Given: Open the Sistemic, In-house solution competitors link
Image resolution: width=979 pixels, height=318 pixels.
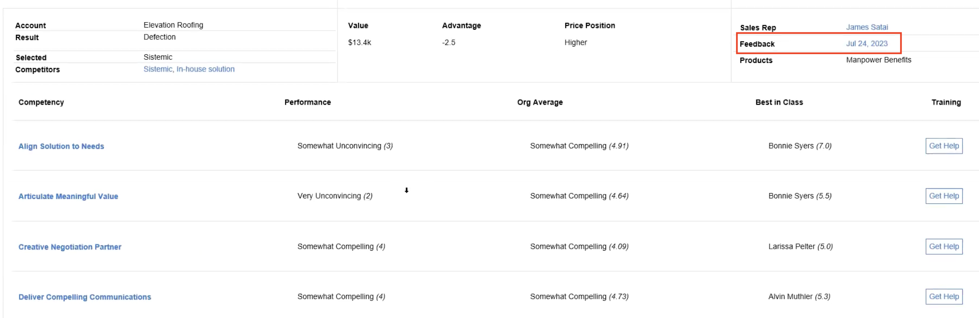Looking at the screenshot, I should pyautogui.click(x=189, y=69).
